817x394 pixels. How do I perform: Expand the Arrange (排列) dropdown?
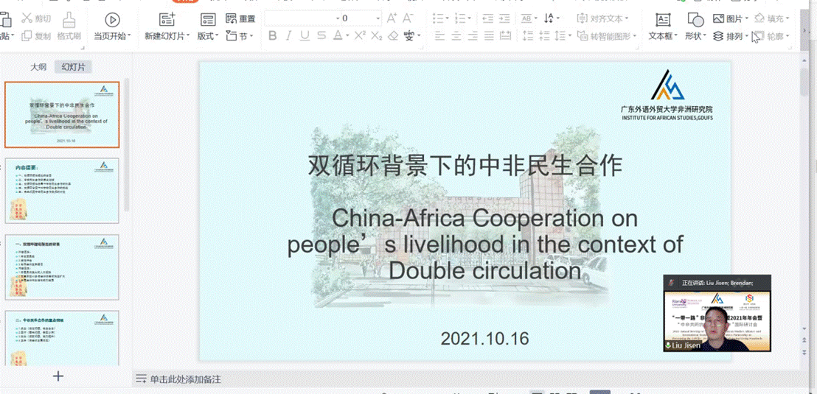[x=731, y=36]
